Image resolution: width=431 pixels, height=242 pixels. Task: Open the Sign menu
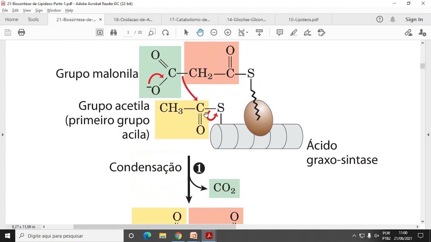click(x=39, y=10)
